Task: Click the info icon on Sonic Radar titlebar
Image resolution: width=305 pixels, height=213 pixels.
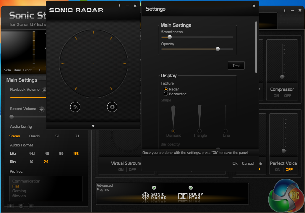Action: click(x=120, y=6)
